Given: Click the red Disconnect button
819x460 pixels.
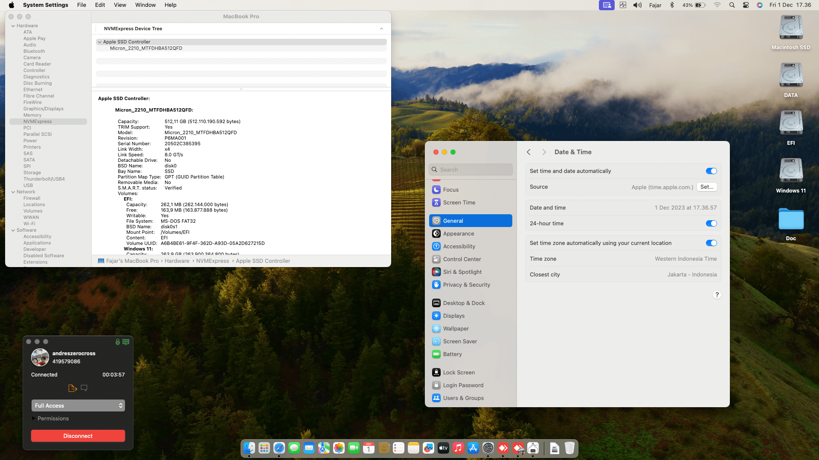Looking at the screenshot, I should click(x=78, y=436).
